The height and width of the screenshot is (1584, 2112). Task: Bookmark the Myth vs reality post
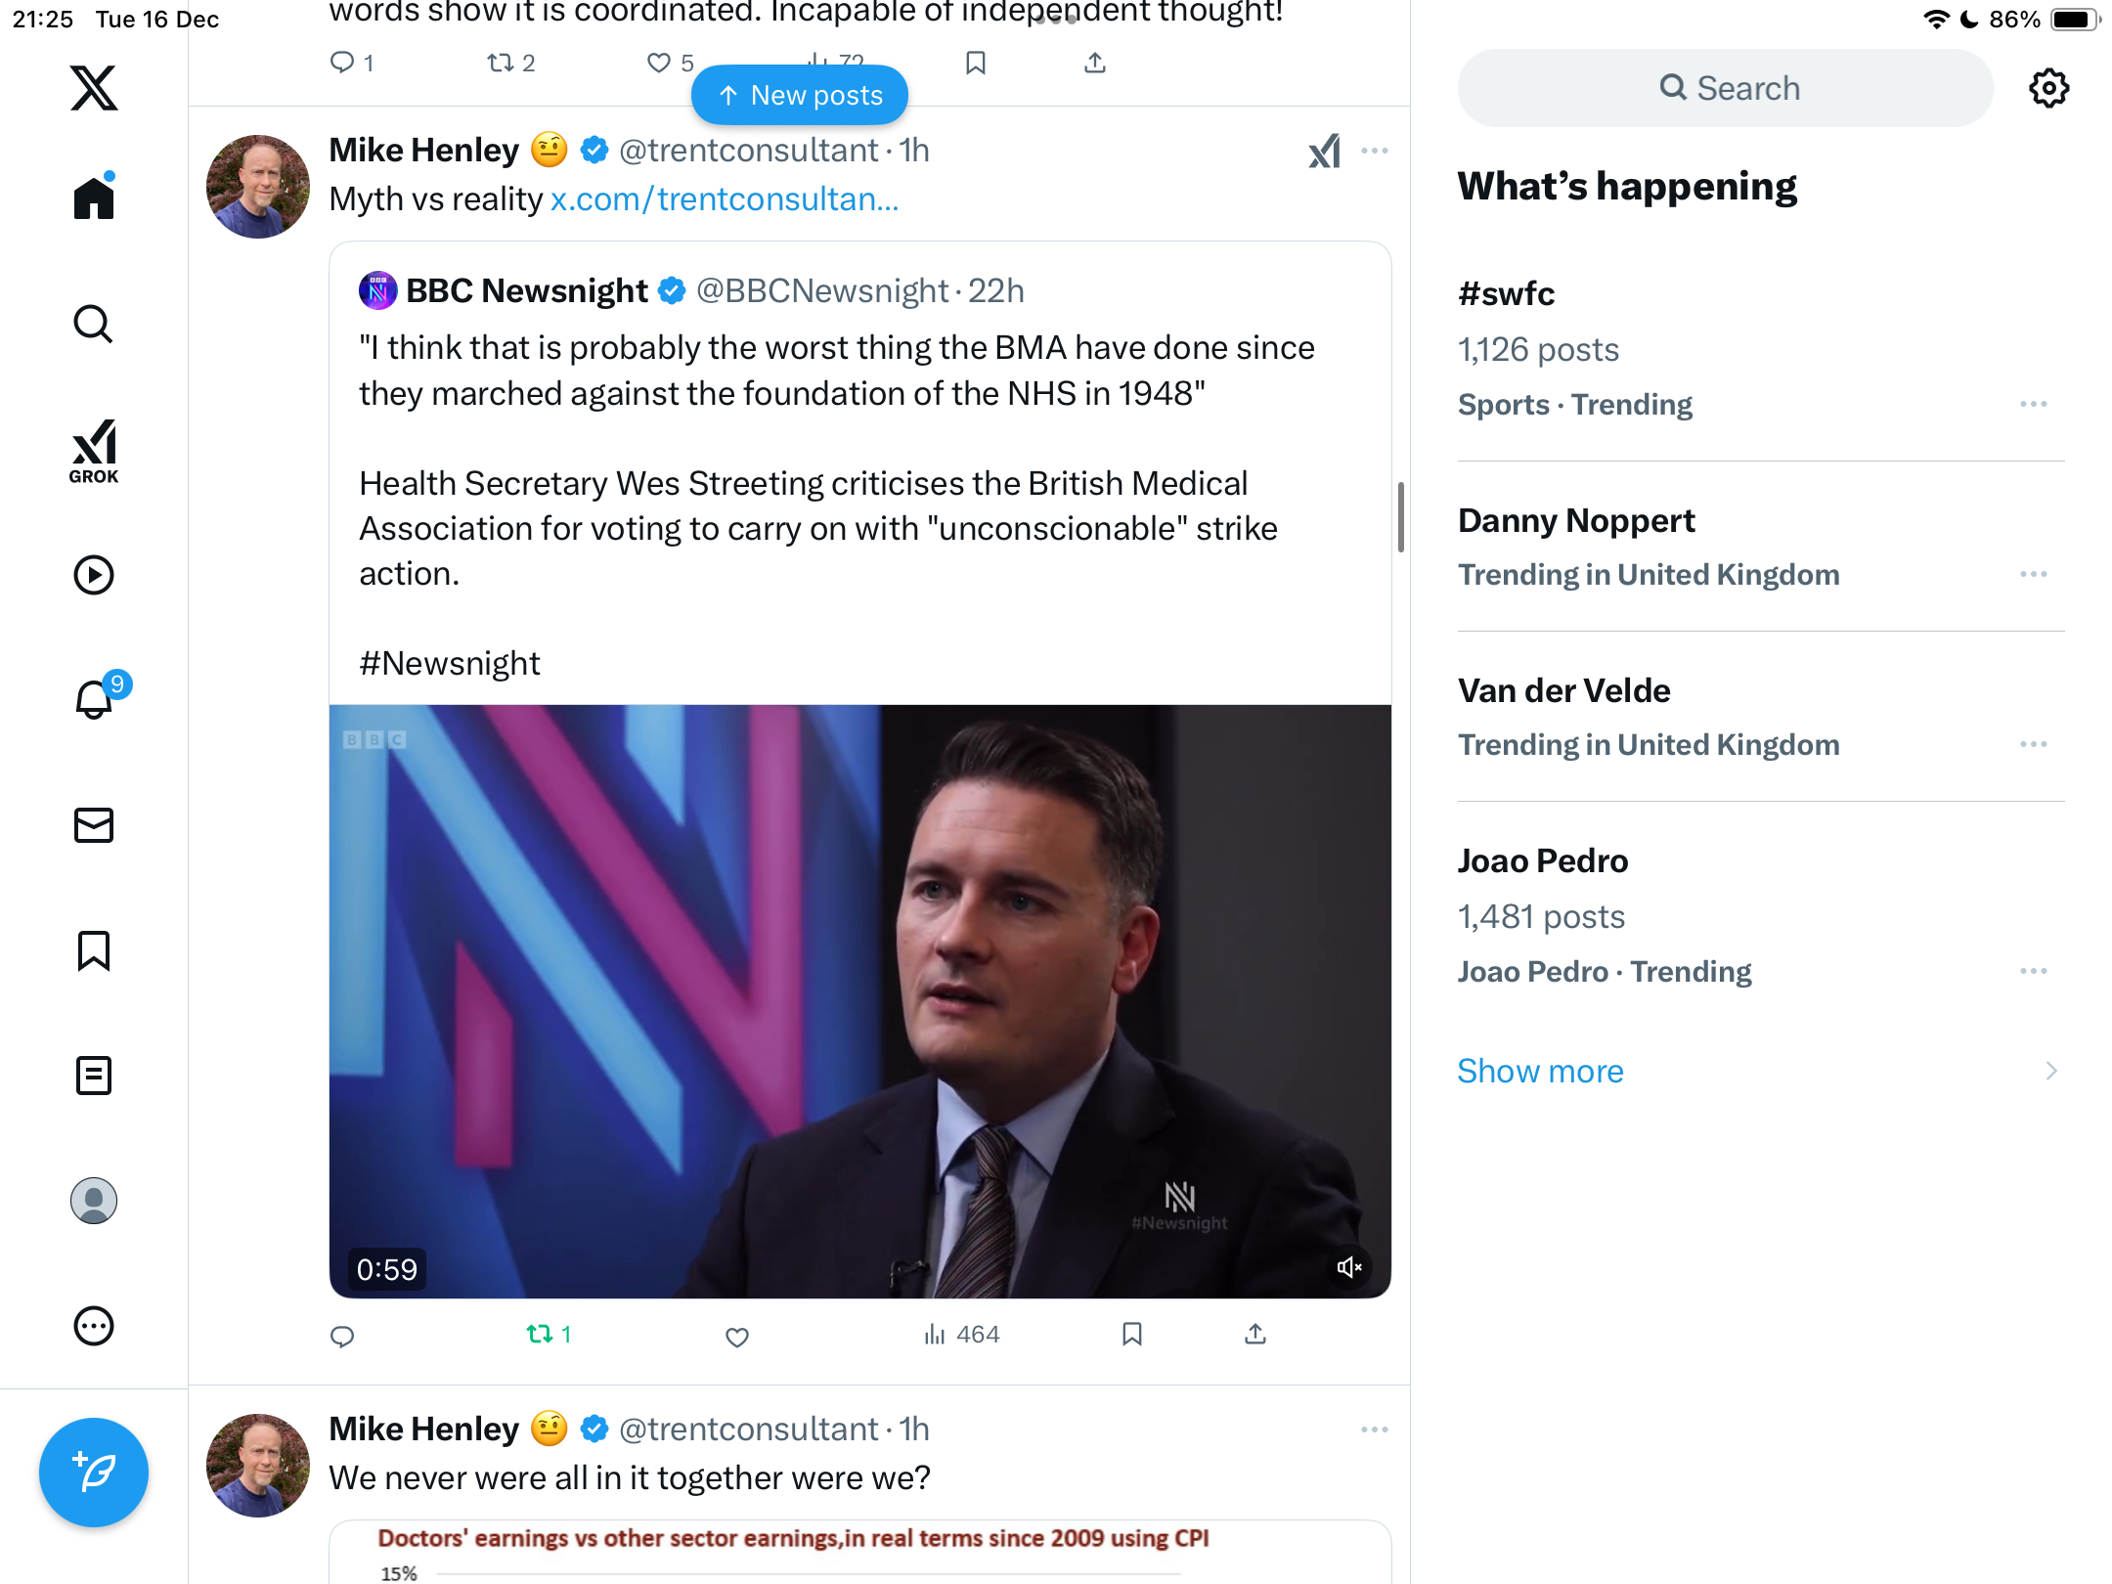point(1131,1335)
